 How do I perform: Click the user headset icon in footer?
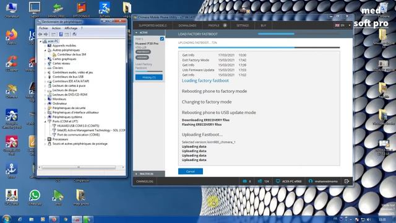pos(311,181)
